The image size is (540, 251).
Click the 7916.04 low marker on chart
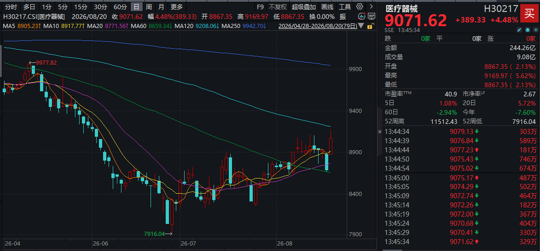click(155, 234)
